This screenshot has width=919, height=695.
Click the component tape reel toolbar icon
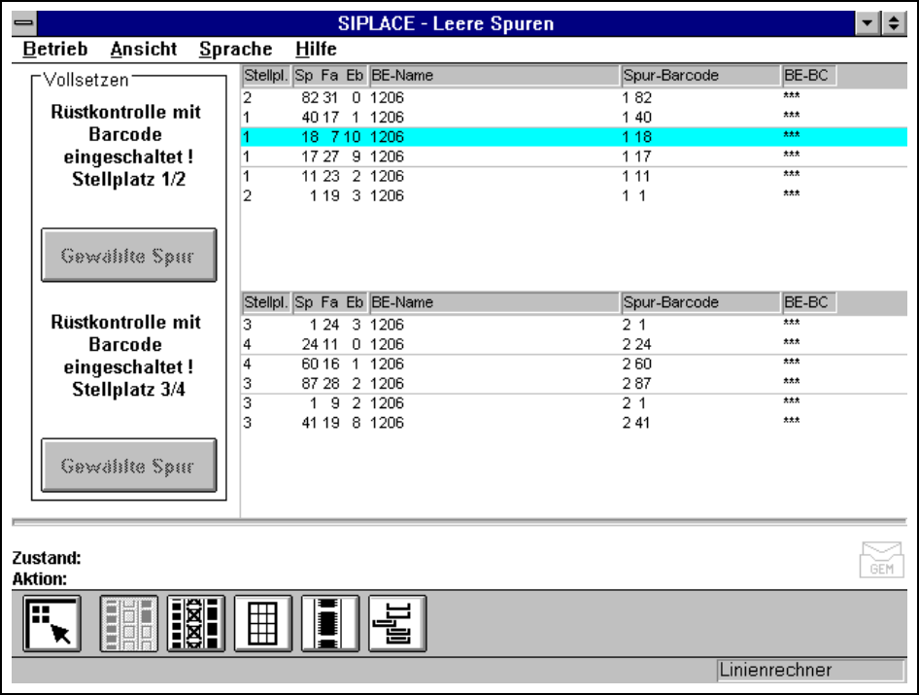point(330,623)
